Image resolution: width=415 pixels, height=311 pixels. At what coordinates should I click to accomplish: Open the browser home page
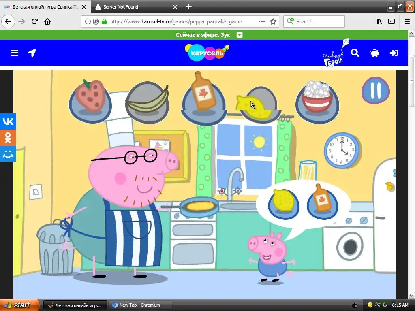pyautogui.click(x=47, y=22)
